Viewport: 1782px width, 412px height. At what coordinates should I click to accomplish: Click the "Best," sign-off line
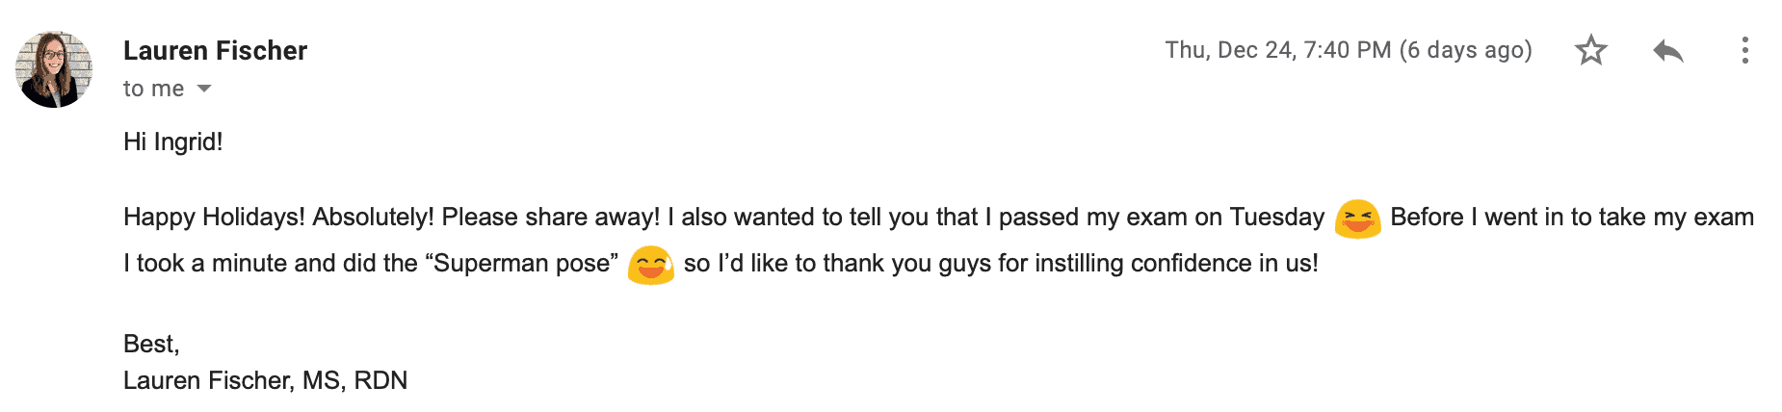pos(151,344)
